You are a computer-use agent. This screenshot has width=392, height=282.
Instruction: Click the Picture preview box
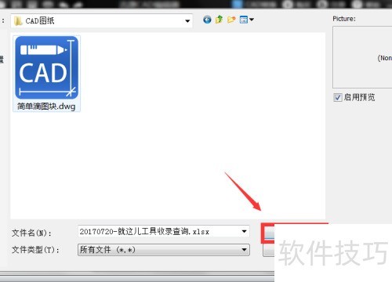tap(362, 57)
